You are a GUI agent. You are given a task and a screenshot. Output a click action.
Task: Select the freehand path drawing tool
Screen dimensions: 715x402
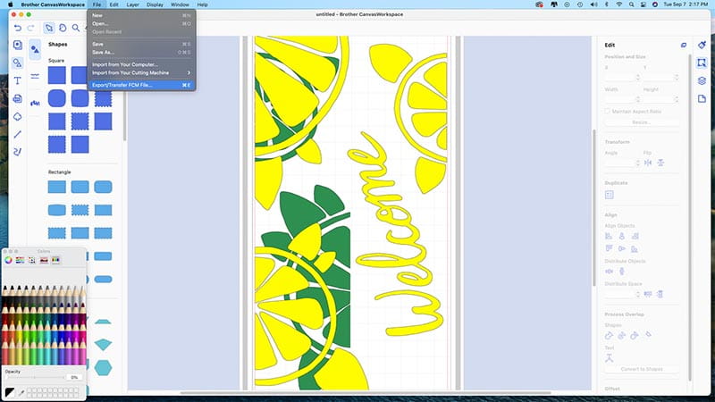(17, 152)
